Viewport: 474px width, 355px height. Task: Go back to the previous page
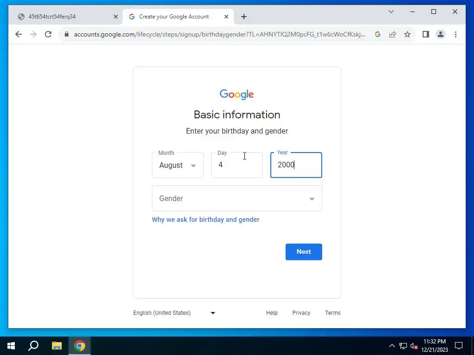[x=19, y=34]
